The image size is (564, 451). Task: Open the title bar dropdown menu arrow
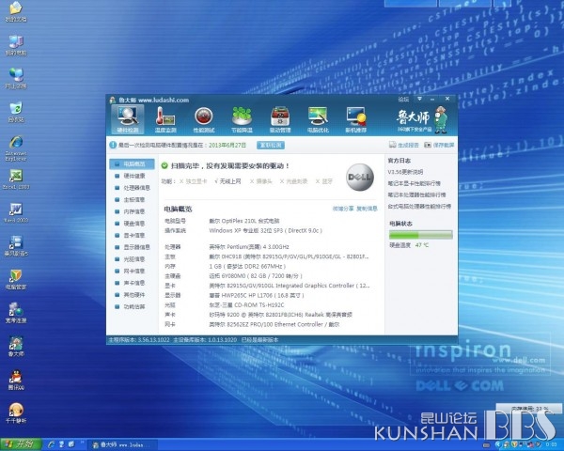(x=419, y=99)
